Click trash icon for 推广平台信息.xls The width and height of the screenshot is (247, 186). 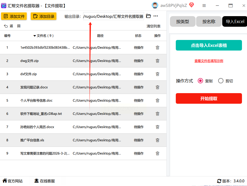tap(158, 140)
